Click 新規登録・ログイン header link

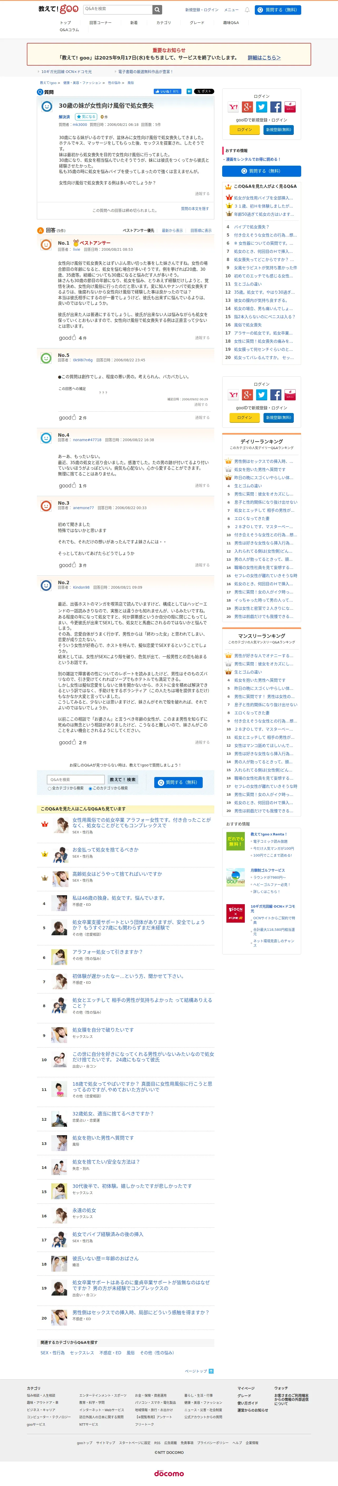202,10
